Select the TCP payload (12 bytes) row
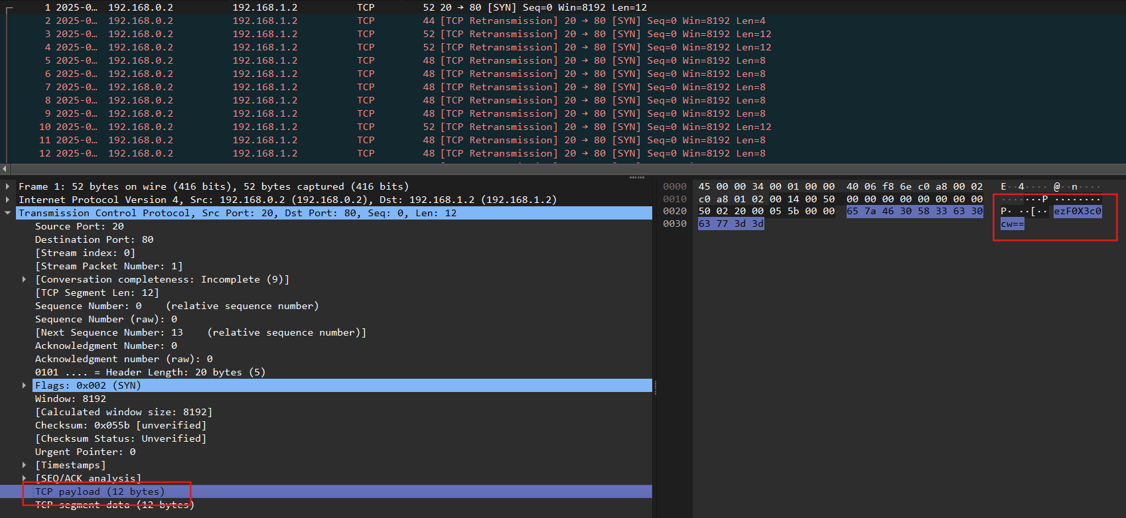 [100, 491]
